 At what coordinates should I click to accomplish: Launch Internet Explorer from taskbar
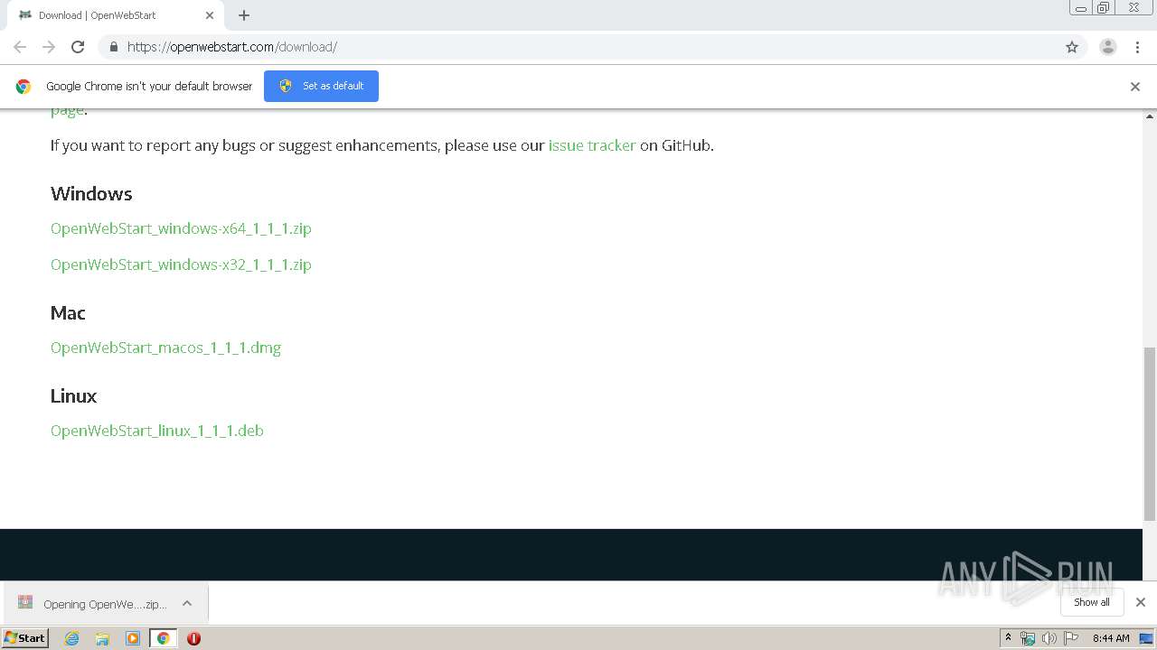72,638
